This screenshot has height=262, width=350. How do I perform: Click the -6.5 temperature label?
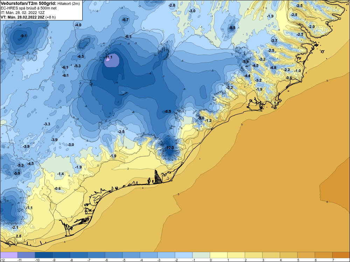(x=80, y=56)
